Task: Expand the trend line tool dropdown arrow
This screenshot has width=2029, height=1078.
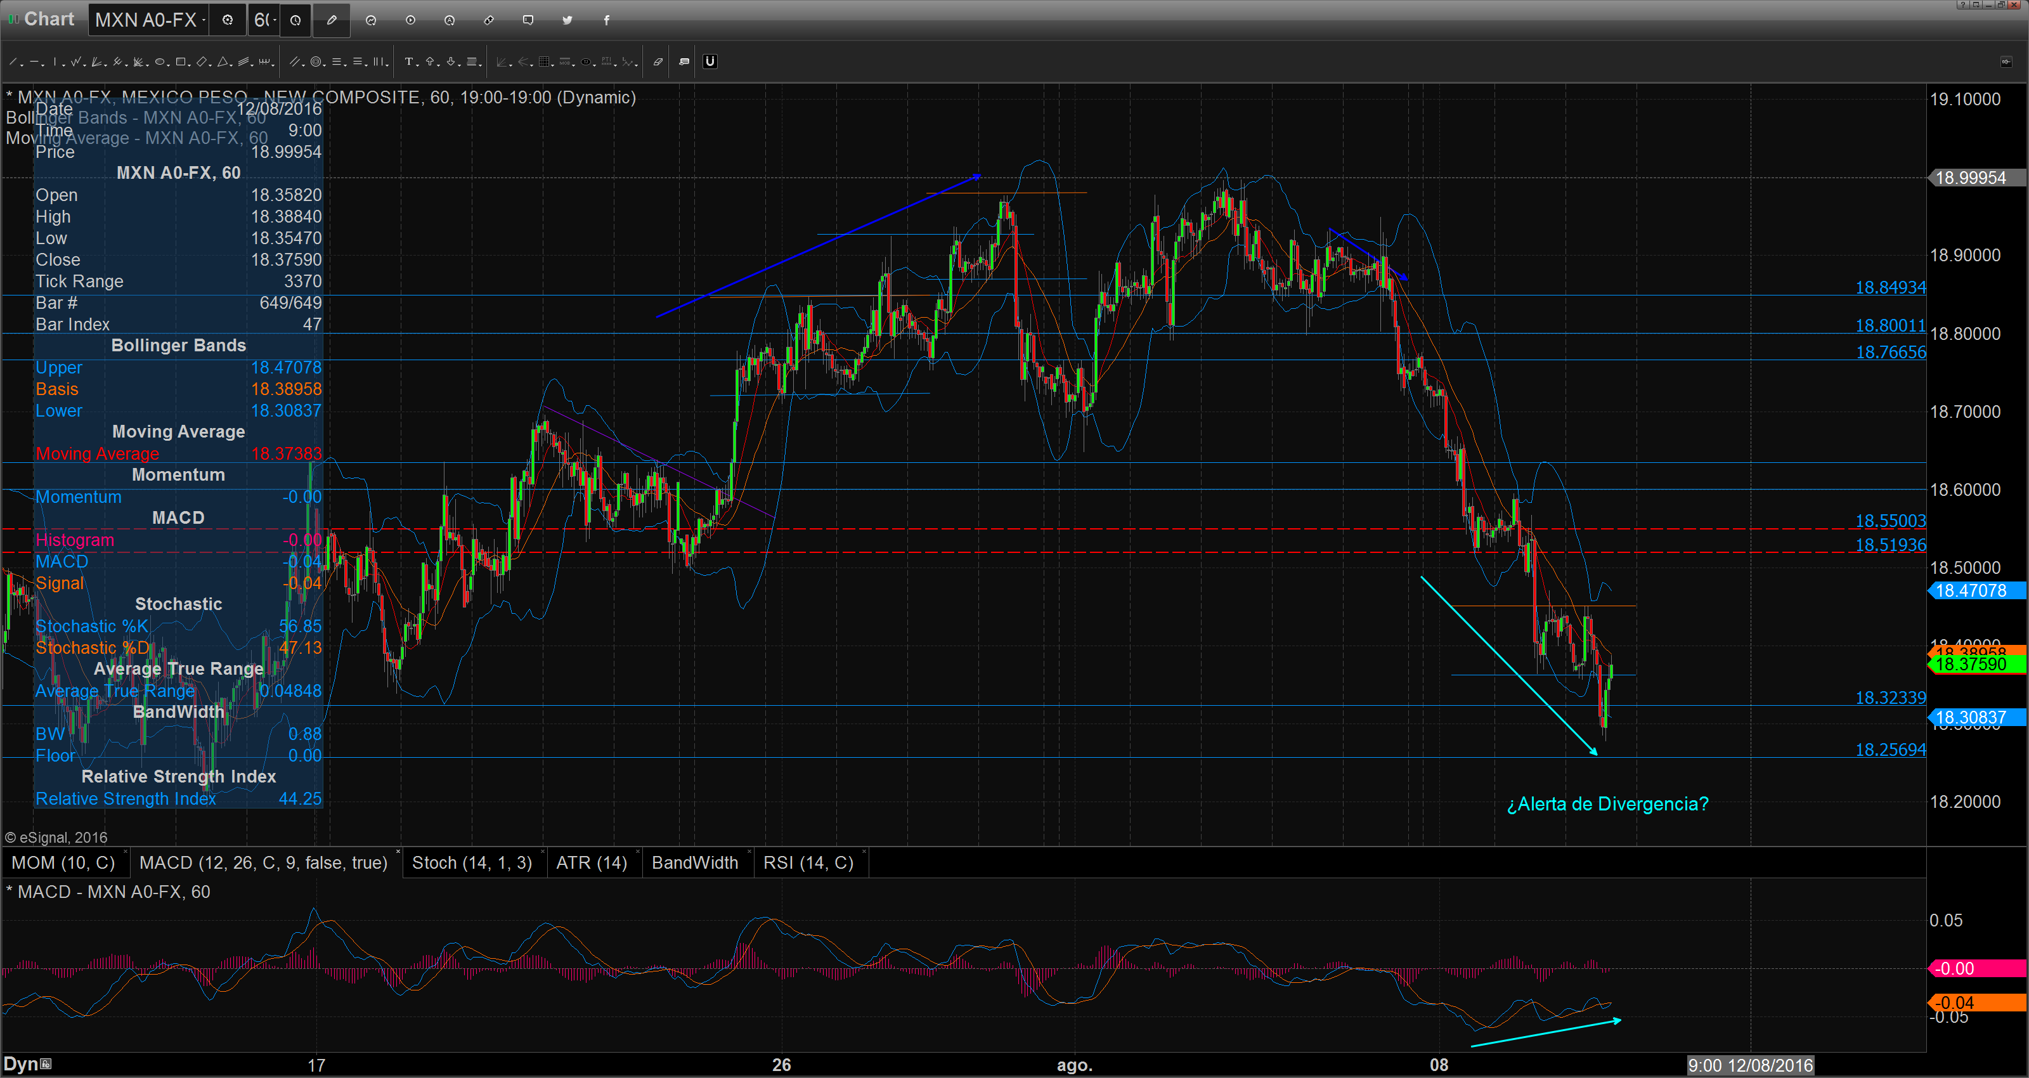Action: 22,65
